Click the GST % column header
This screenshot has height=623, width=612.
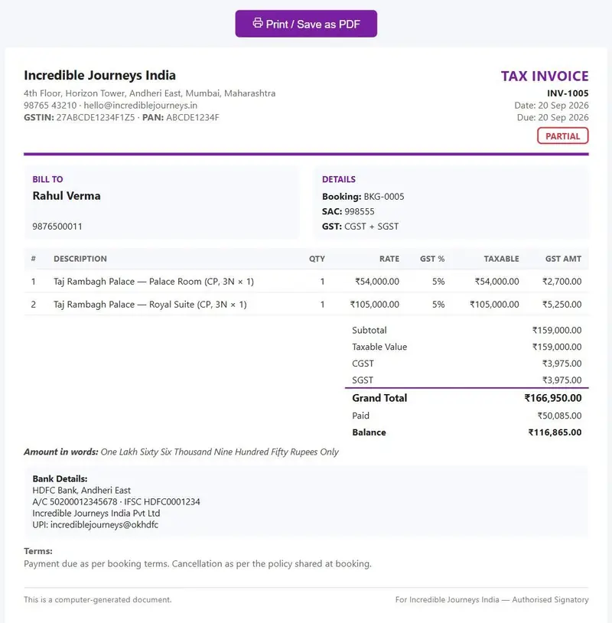click(x=432, y=259)
